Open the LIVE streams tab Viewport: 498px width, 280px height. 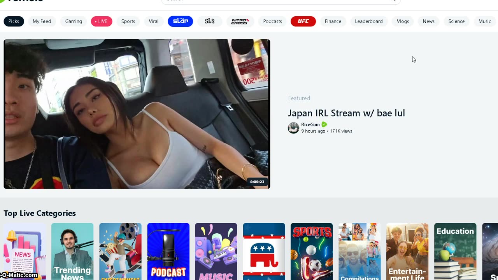pos(102,21)
